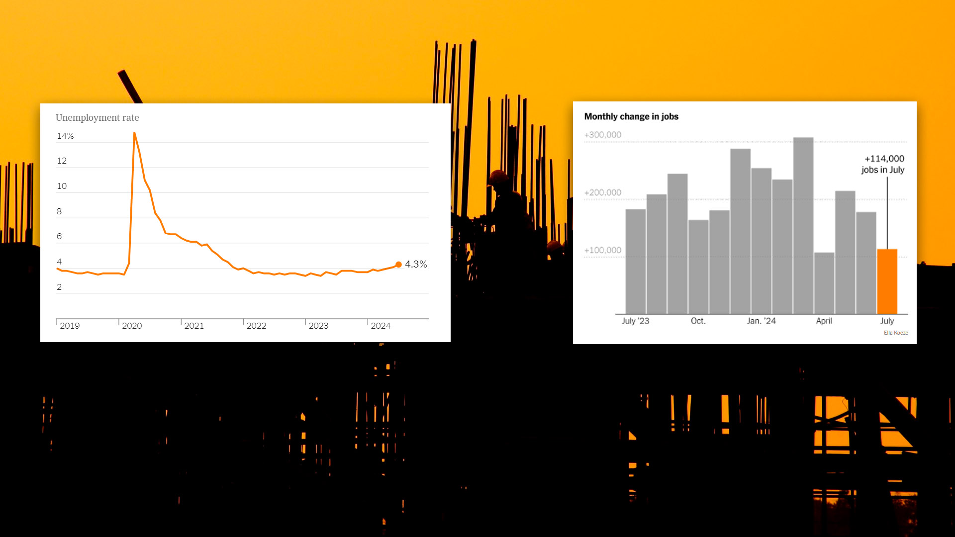Image resolution: width=955 pixels, height=537 pixels.
Task: Click the orange July jobs bar
Action: pos(887,281)
